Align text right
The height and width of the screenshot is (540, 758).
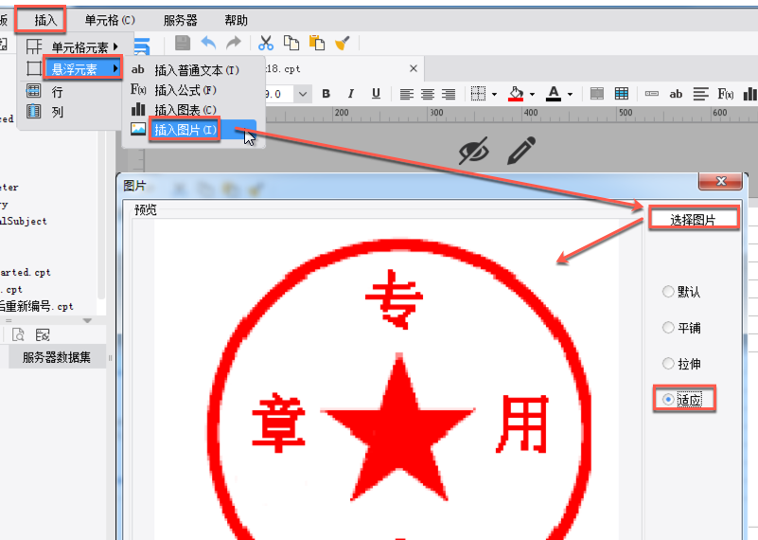coord(449,94)
